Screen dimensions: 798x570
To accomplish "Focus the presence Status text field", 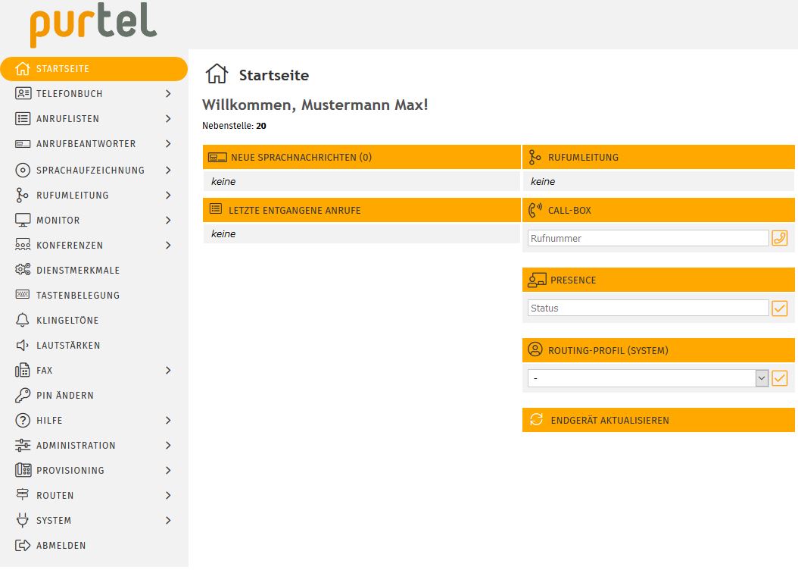I will tap(647, 308).
